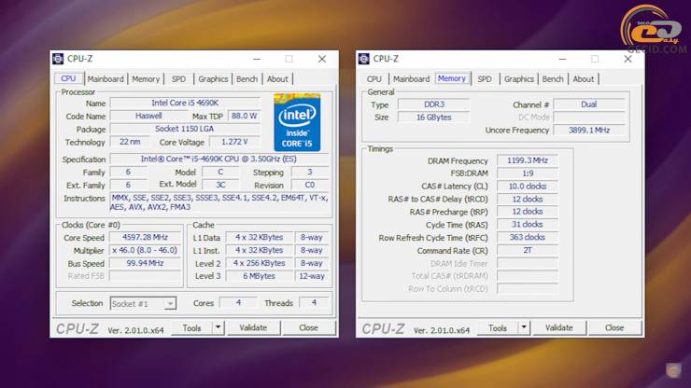Click the Level 2 cache value 4 x 256 KBytes

click(260, 263)
